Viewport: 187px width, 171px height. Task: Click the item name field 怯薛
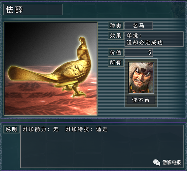pos(33,10)
